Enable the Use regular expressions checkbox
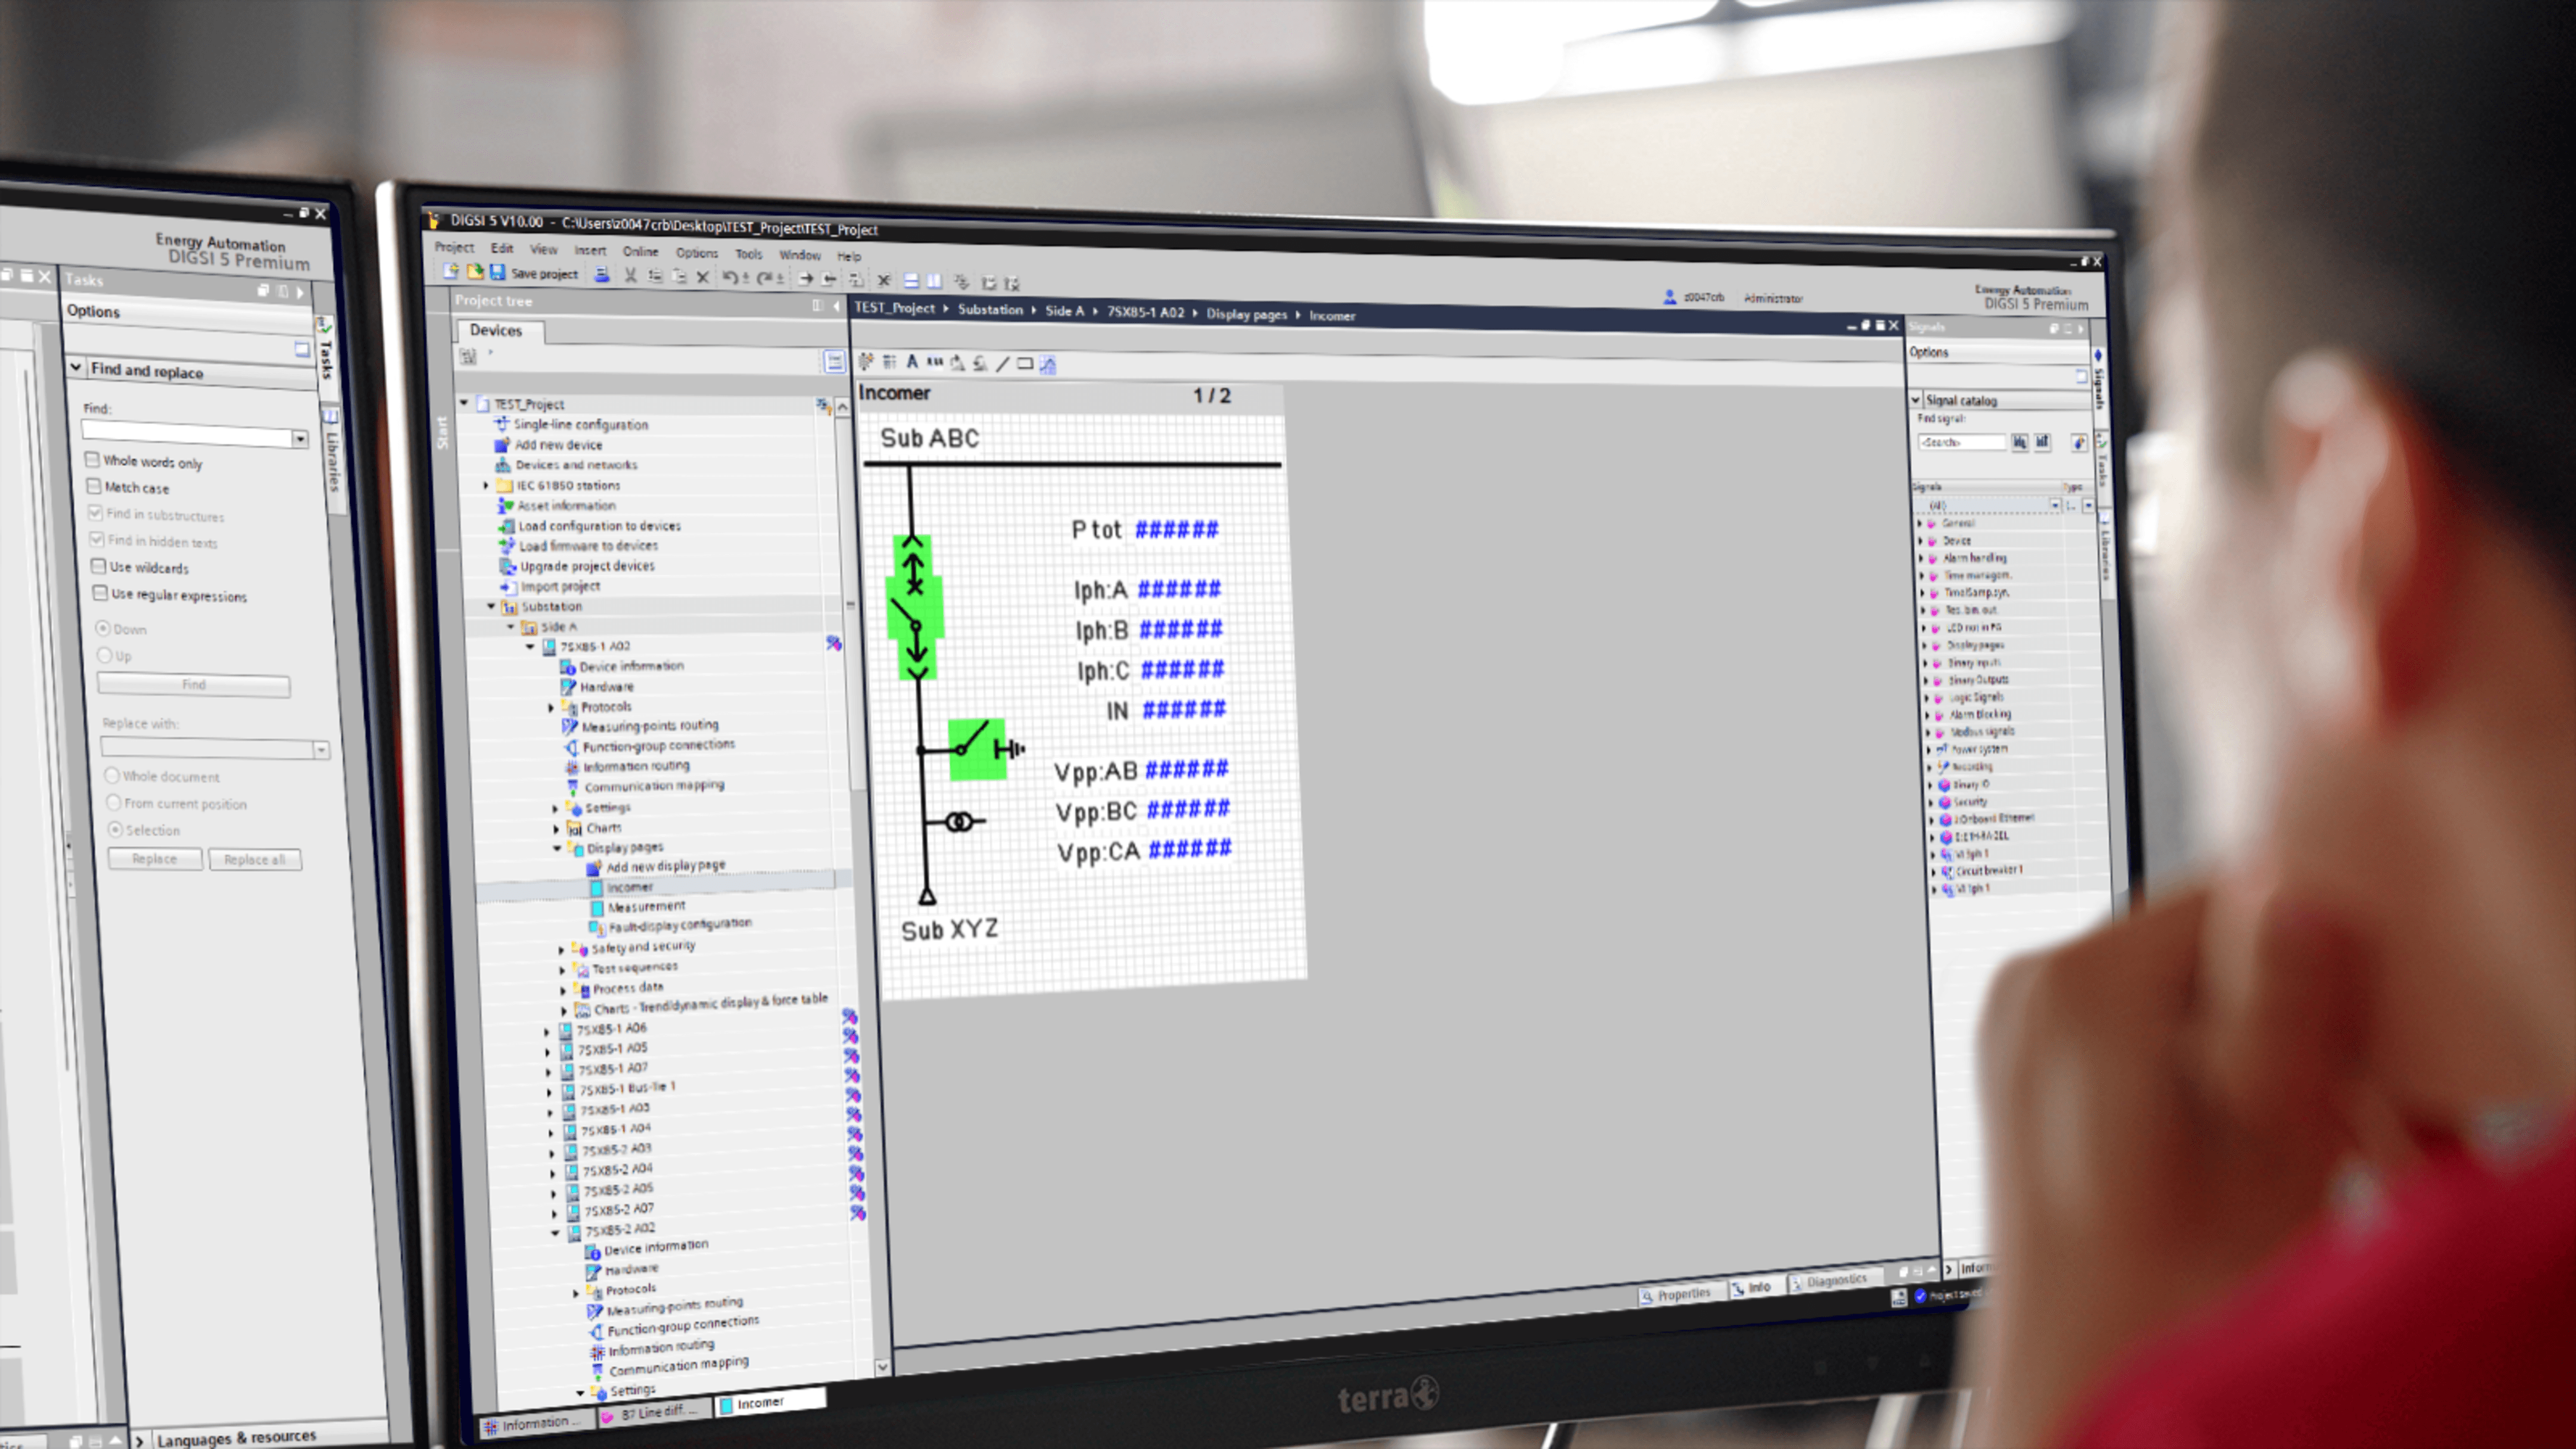Image resolution: width=2576 pixels, height=1449 pixels. [x=101, y=593]
